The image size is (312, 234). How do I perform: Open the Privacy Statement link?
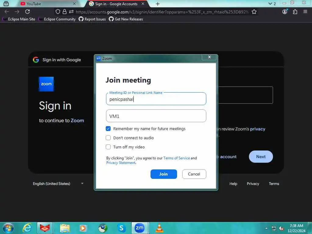(x=121, y=163)
